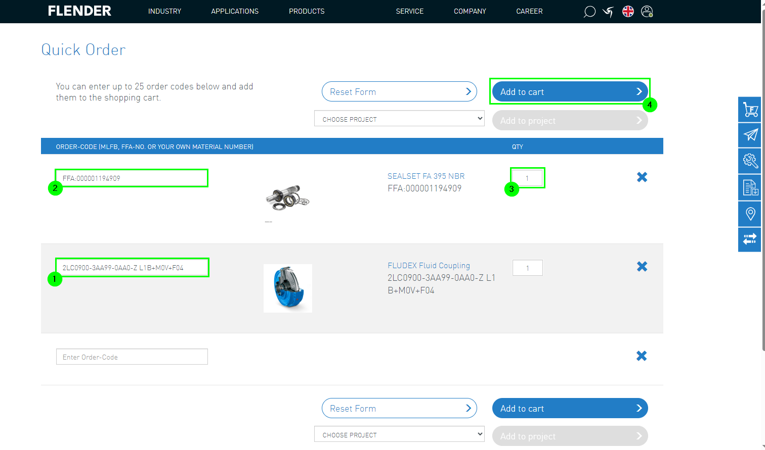Click the blue FLUDEX coupling thumbnail
This screenshot has width=765, height=450.
[288, 288]
